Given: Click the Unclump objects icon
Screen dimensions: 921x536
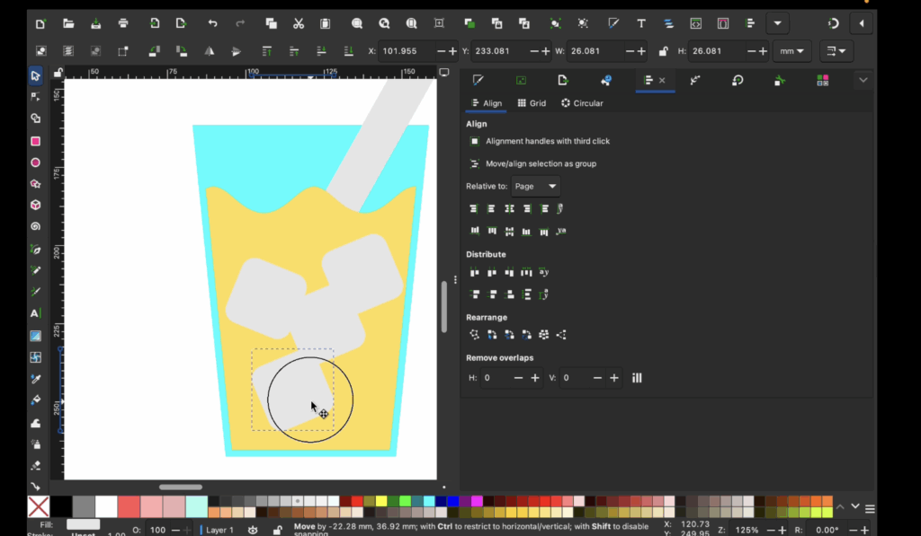Looking at the screenshot, I should (561, 335).
